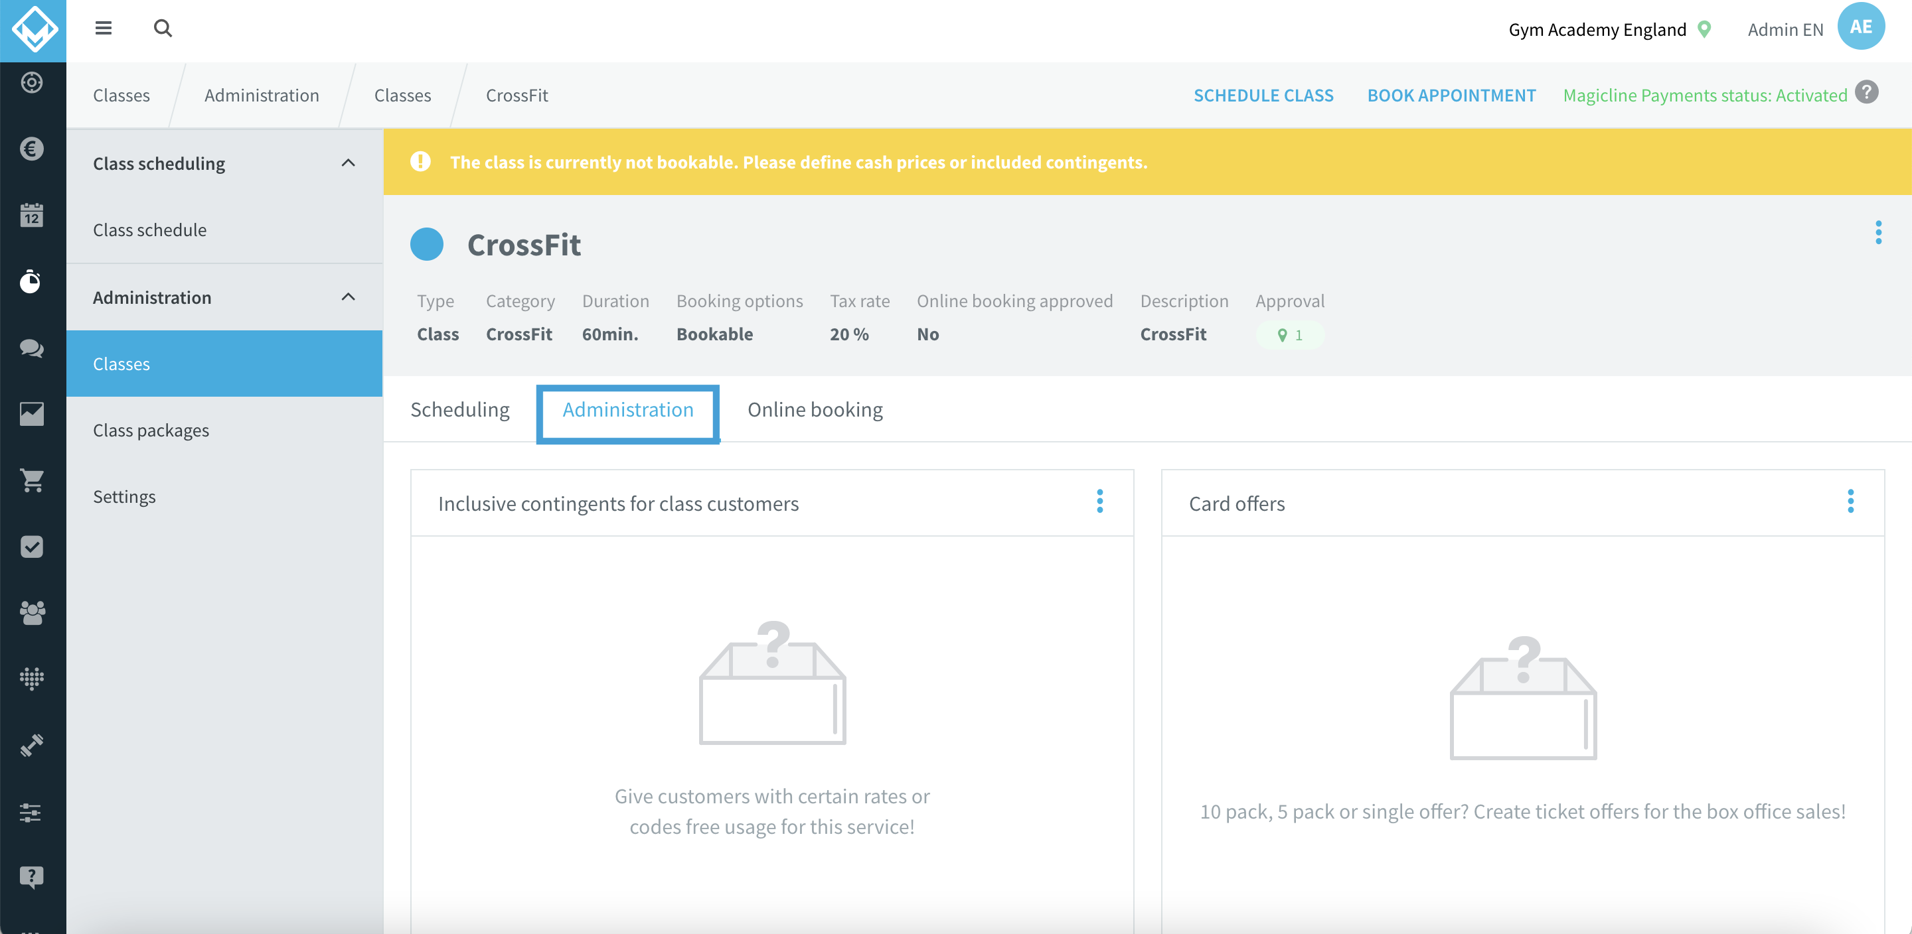Click the search magnifier icon
Viewport: 1912px width, 934px height.
(x=163, y=28)
